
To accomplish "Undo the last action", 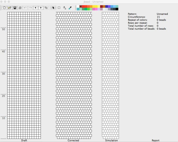I will pos(25,8).
